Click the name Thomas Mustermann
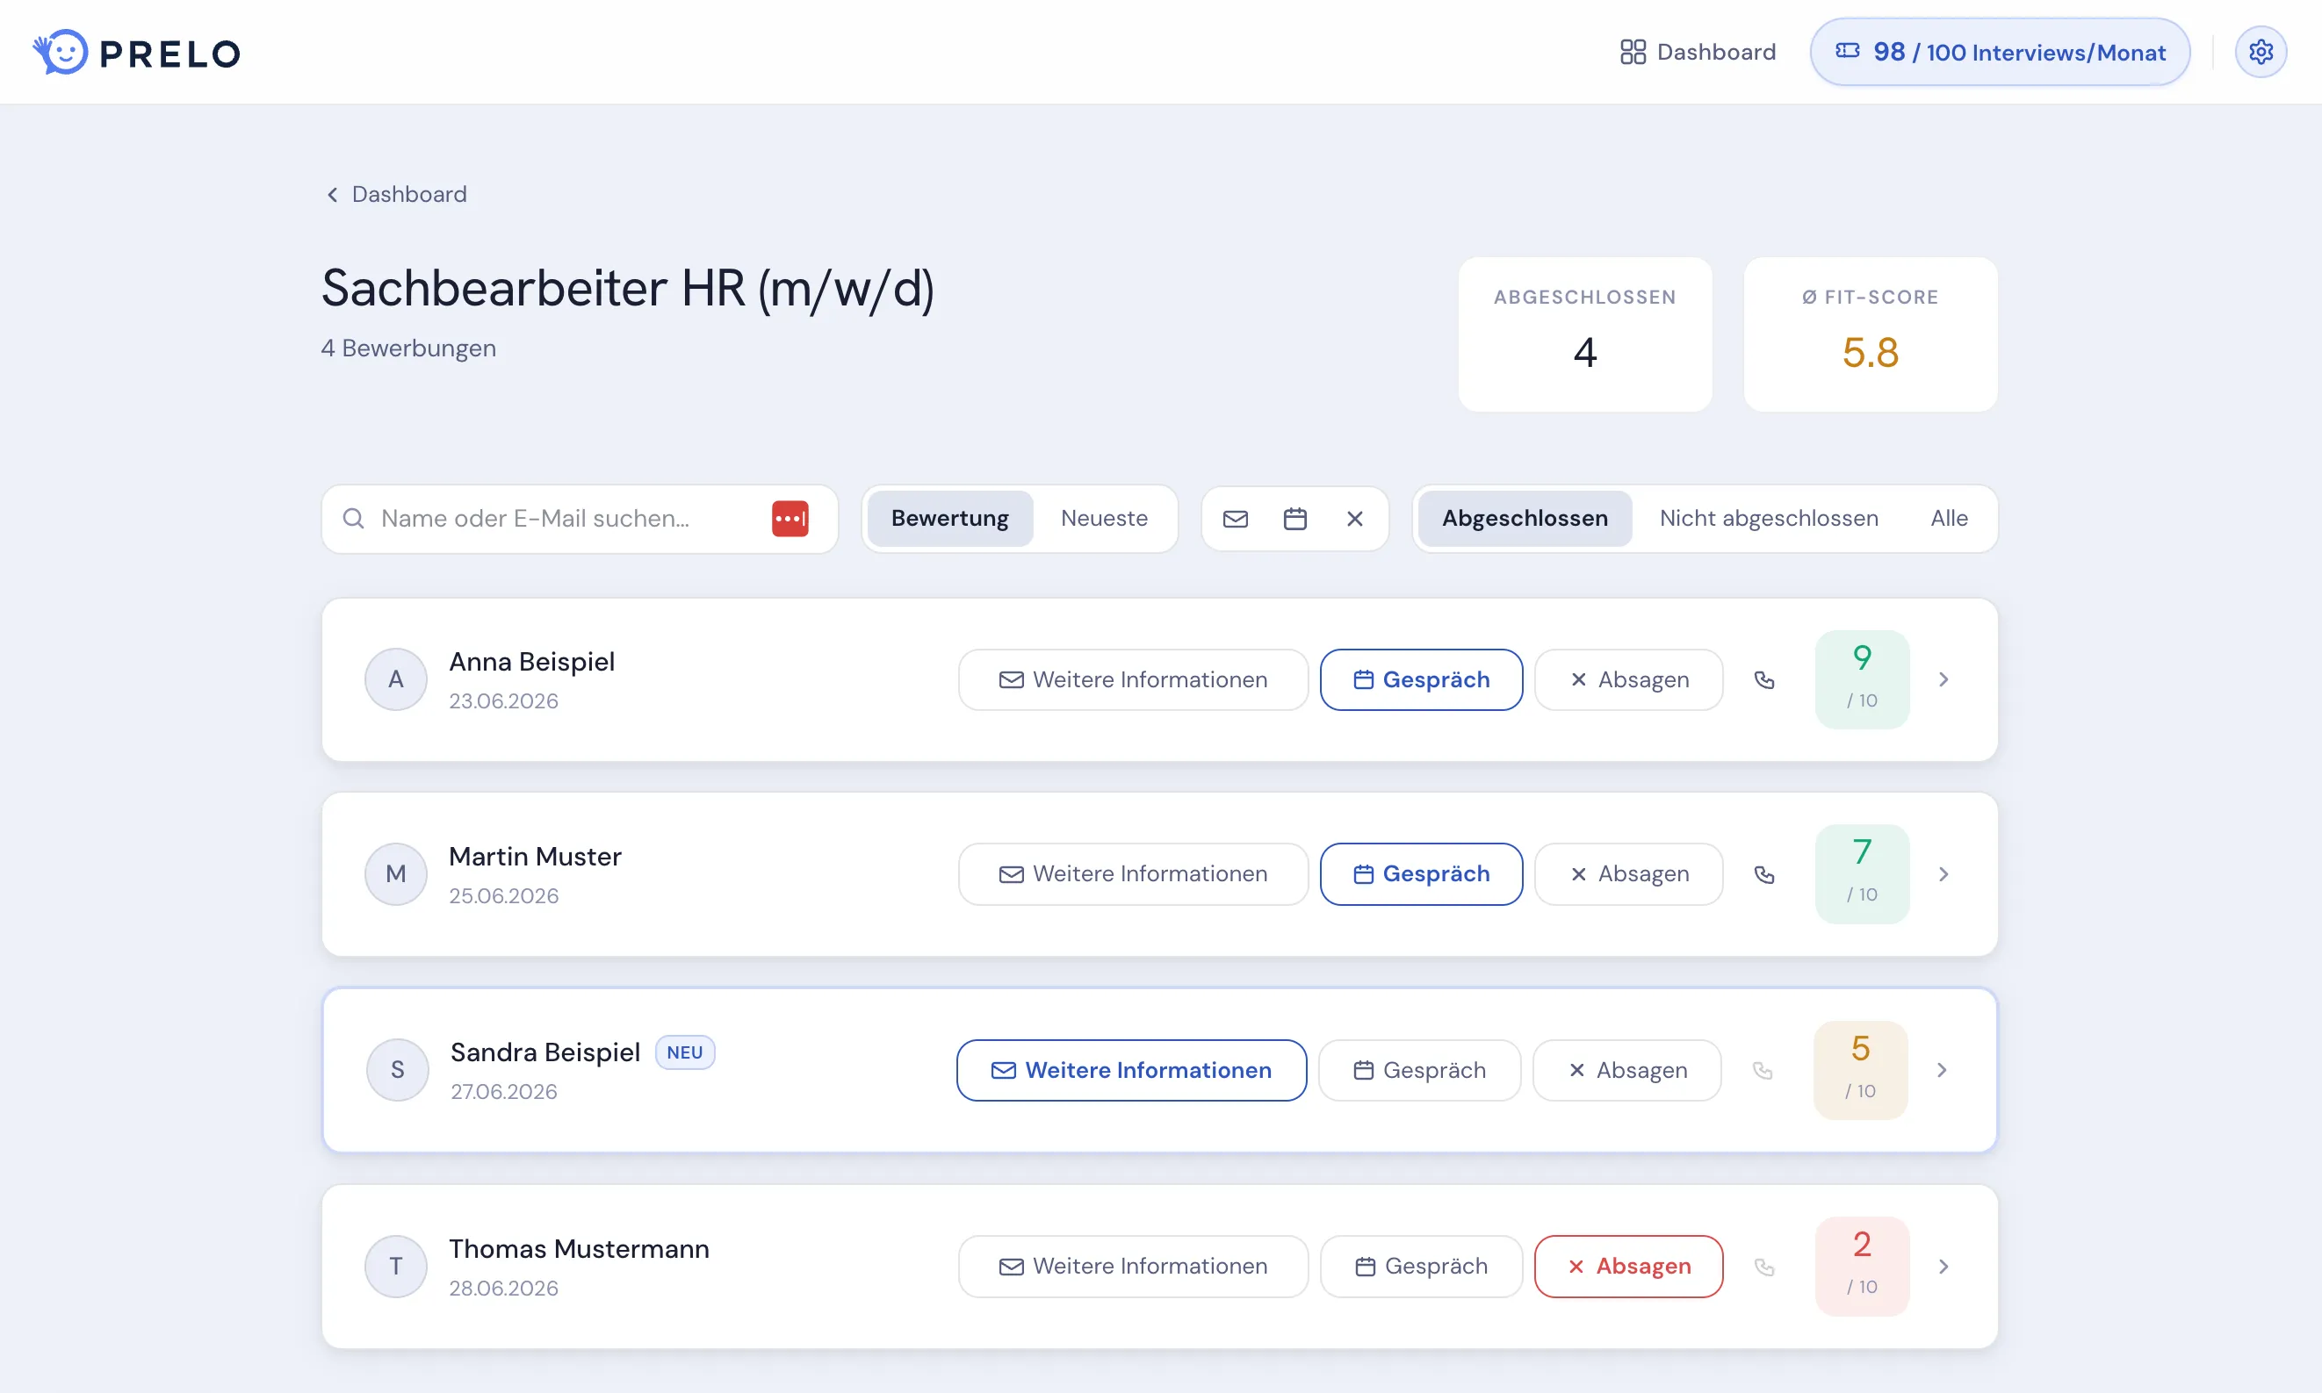This screenshot has height=1393, width=2322. coord(580,1248)
